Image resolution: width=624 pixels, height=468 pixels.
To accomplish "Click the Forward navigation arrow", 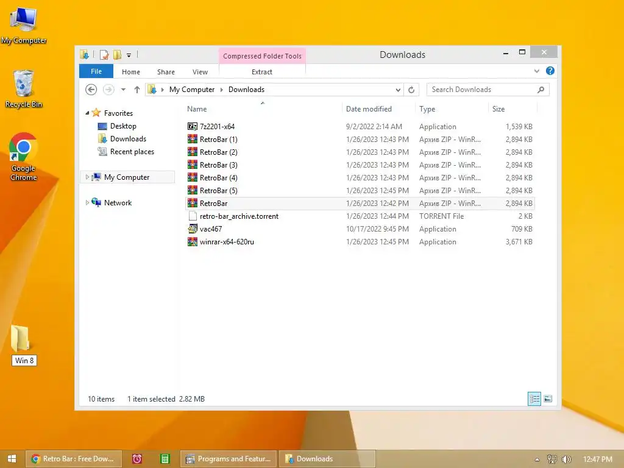I will pyautogui.click(x=108, y=90).
